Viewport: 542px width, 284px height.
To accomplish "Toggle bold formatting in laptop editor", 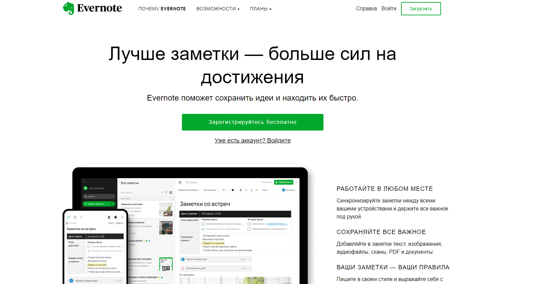I will click(241, 190).
